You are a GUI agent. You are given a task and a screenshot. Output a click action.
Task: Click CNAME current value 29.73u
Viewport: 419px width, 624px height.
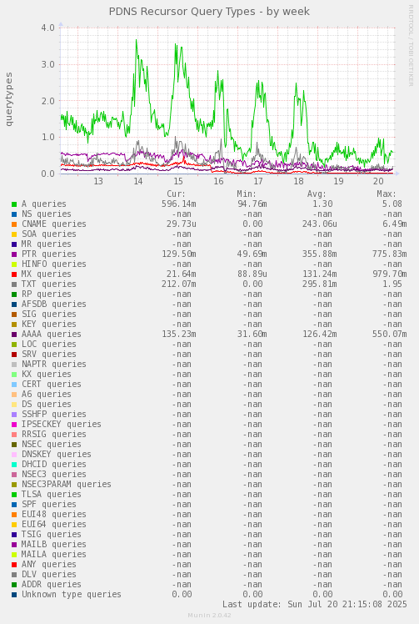[x=182, y=224]
